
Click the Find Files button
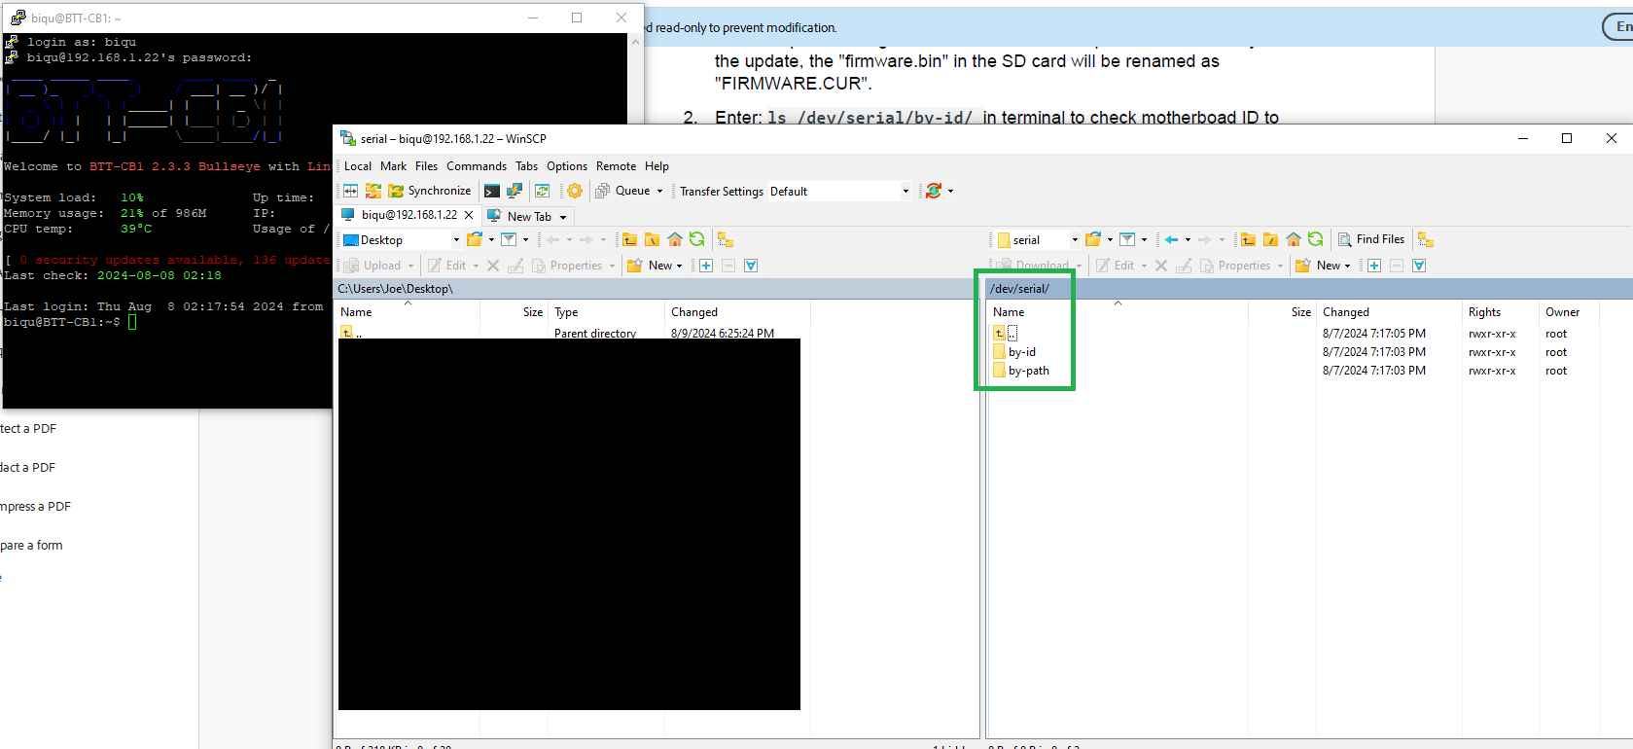1371,239
